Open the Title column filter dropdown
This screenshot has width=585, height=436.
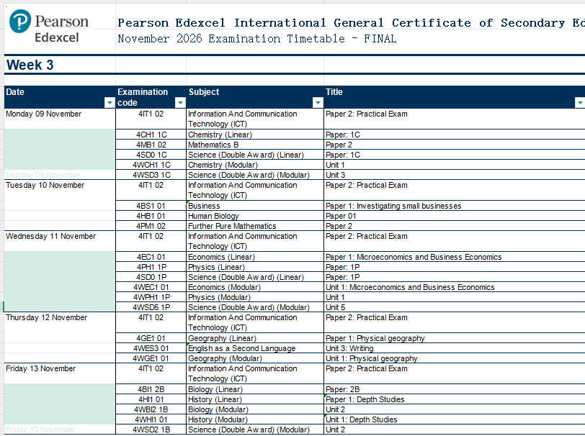[580, 102]
